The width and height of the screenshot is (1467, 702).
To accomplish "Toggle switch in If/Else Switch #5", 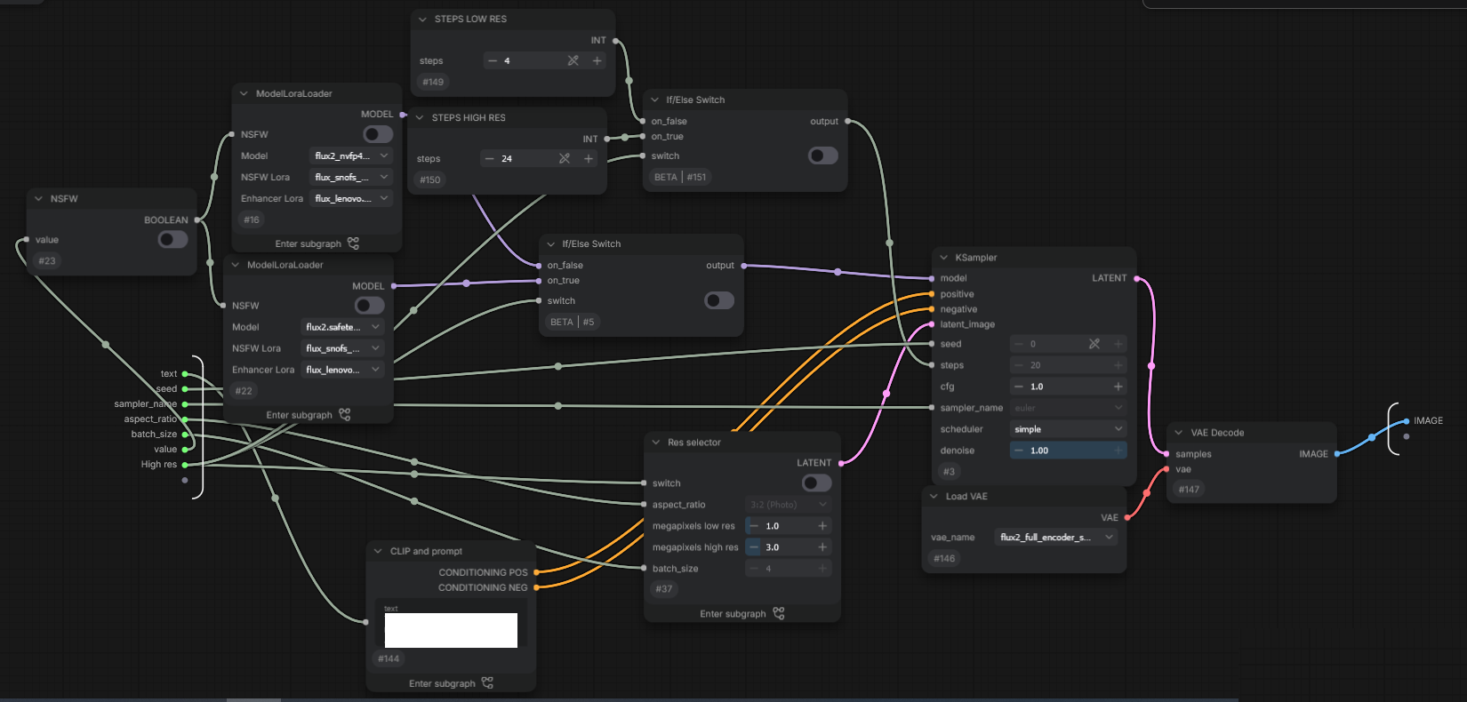I will 719,300.
